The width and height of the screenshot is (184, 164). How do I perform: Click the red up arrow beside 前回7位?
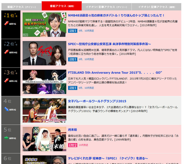point(6,23)
